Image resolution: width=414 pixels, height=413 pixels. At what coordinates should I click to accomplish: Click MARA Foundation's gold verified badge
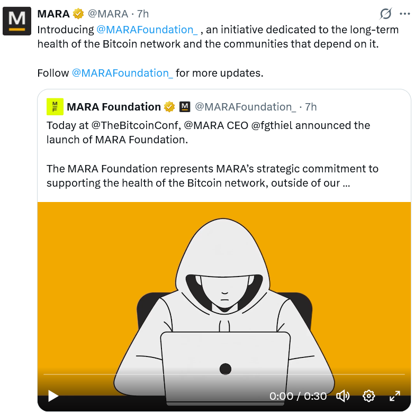tap(169, 107)
